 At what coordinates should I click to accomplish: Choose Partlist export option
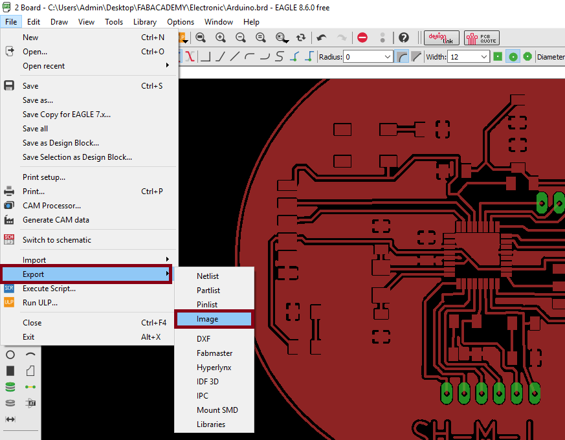214,291
